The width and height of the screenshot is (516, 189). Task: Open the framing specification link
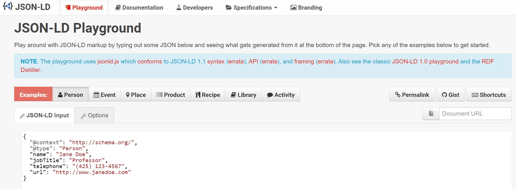pyautogui.click(x=304, y=61)
